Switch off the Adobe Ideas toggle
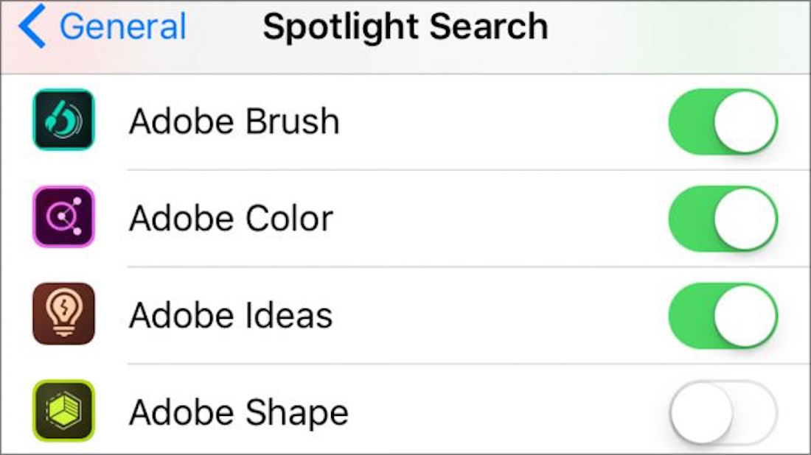 (x=723, y=315)
